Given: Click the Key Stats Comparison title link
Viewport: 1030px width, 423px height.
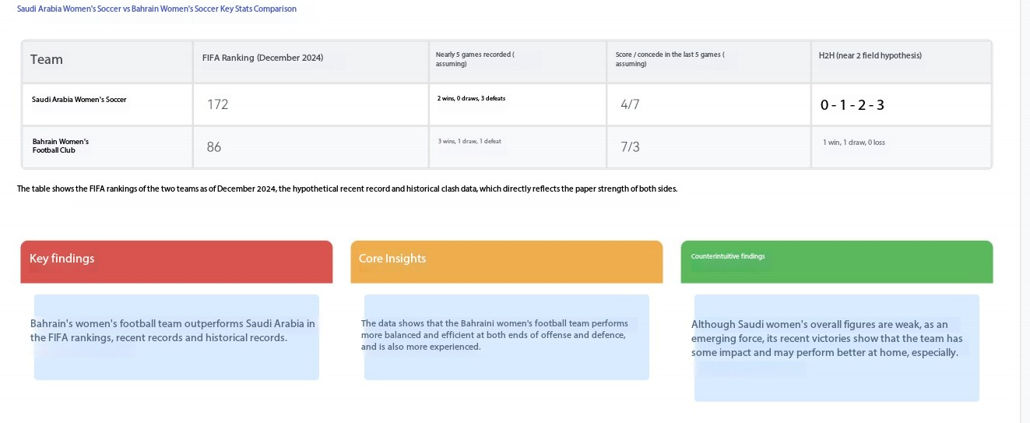Looking at the screenshot, I should 156,9.
